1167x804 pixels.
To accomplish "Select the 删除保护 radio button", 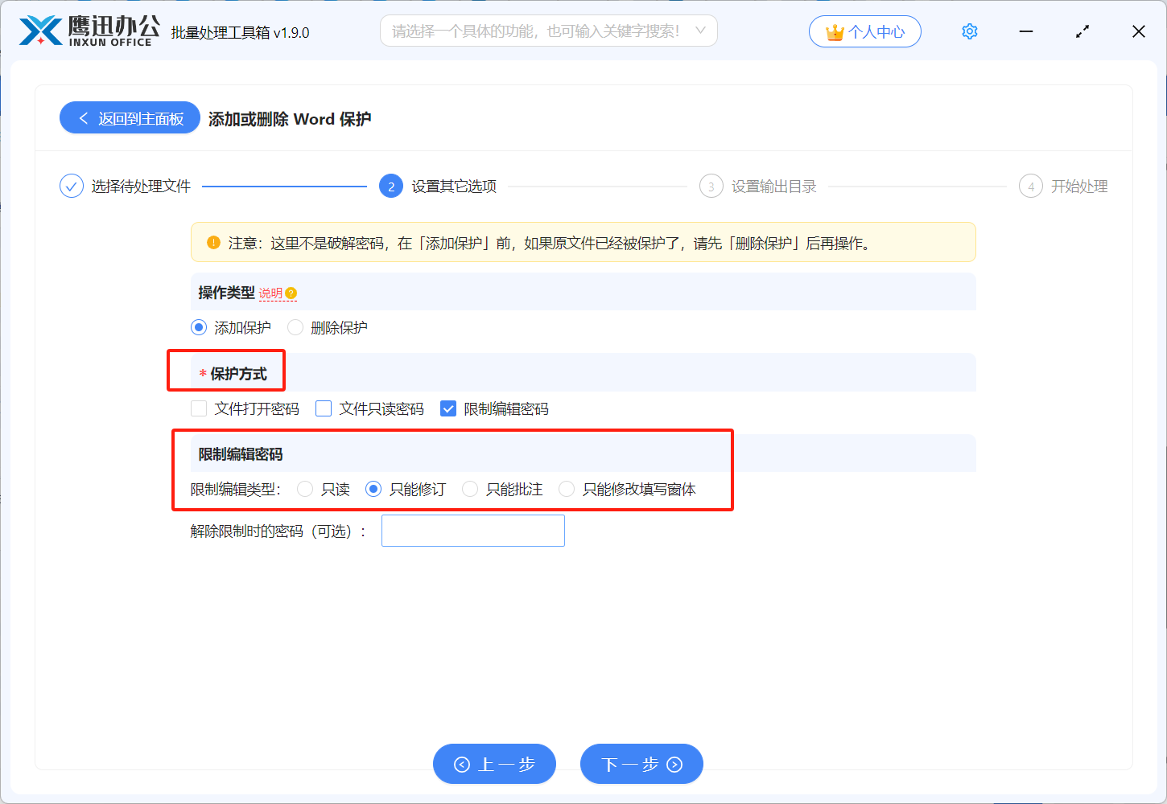I will click(295, 327).
